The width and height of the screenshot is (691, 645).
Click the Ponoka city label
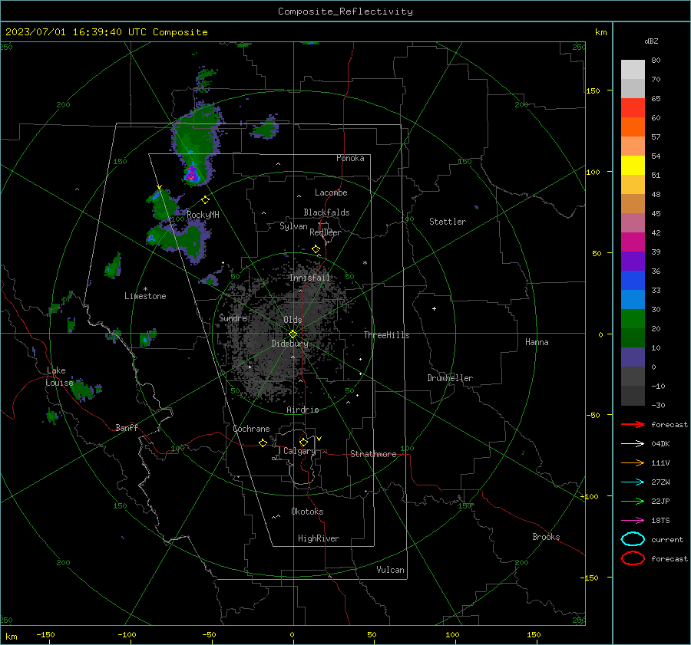350,158
